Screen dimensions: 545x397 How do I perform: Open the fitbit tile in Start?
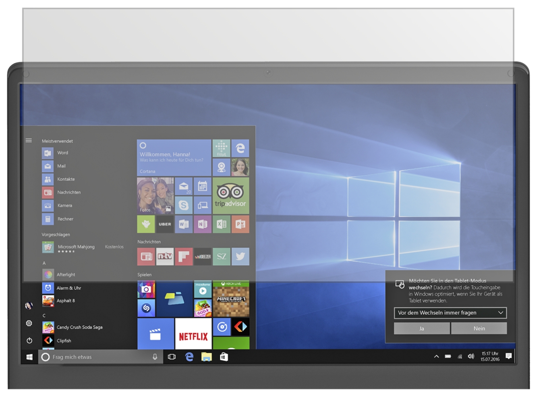(x=221, y=148)
